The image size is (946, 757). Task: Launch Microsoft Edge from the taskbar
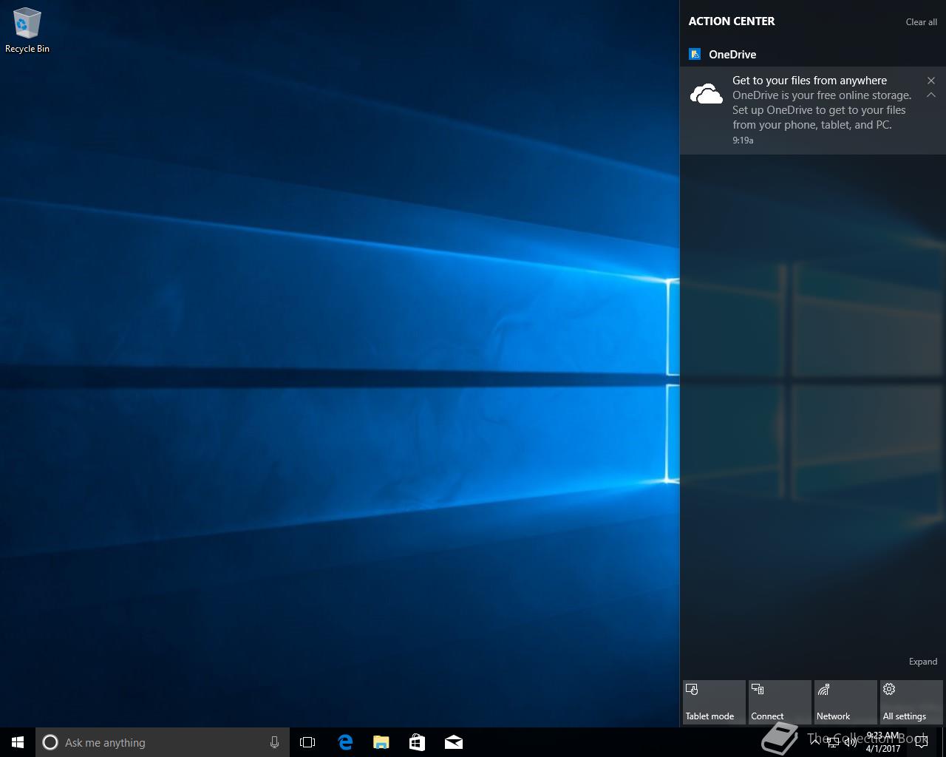point(345,742)
